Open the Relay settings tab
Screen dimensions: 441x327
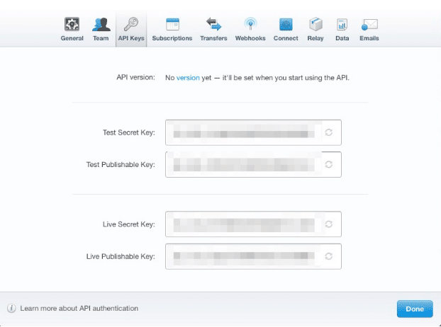pos(316,29)
